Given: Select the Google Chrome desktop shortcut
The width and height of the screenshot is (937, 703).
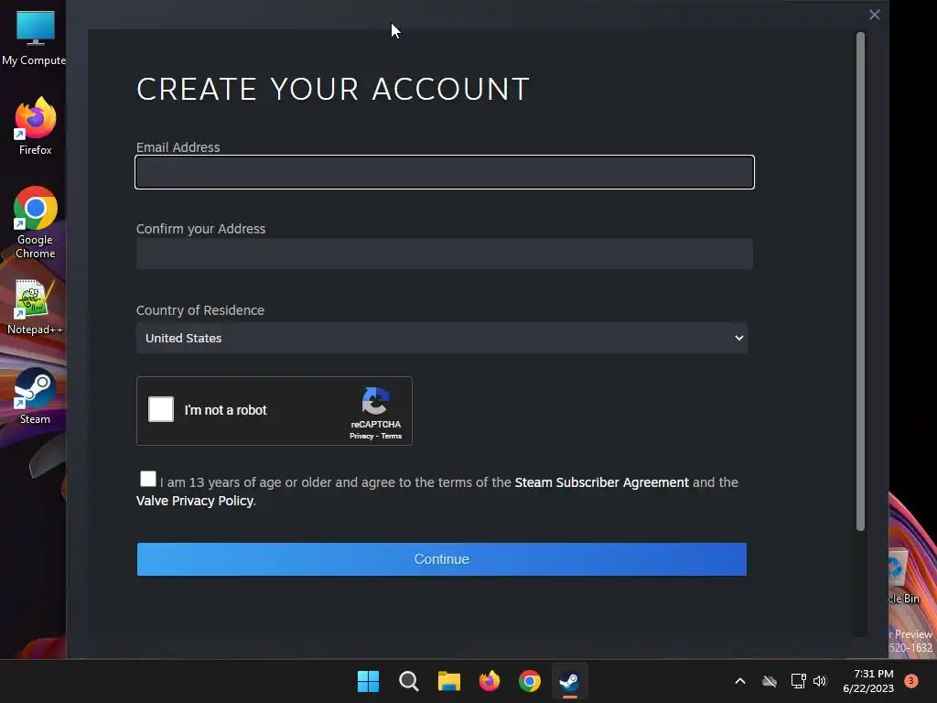Looking at the screenshot, I should (35, 222).
